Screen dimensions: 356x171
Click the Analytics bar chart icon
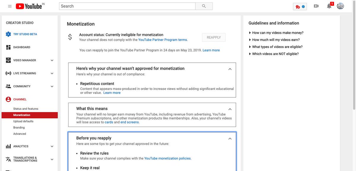tap(8, 146)
